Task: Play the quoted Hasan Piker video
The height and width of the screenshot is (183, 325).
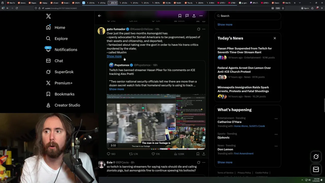Action: tap(156, 122)
